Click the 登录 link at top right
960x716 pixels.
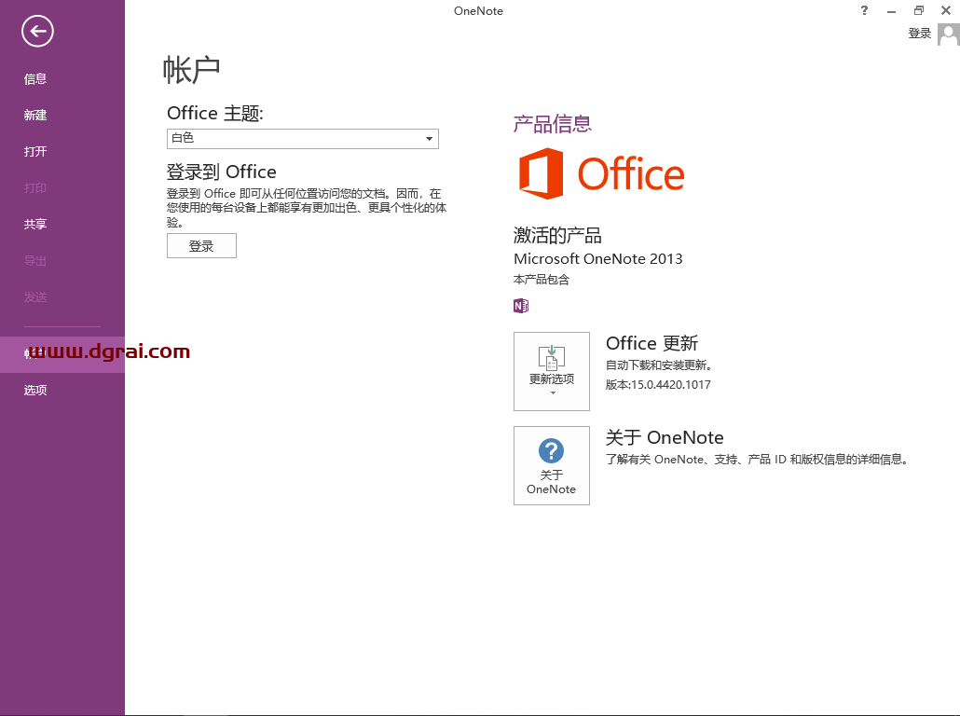click(x=920, y=34)
